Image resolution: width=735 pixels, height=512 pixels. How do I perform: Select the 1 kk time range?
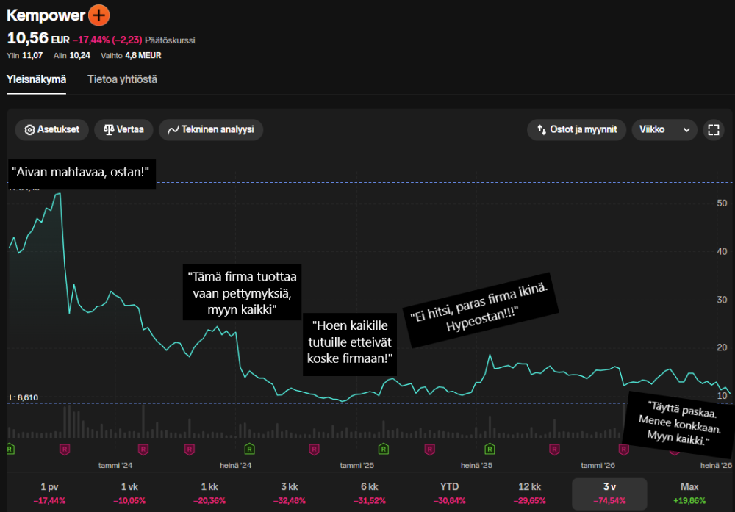(209, 494)
